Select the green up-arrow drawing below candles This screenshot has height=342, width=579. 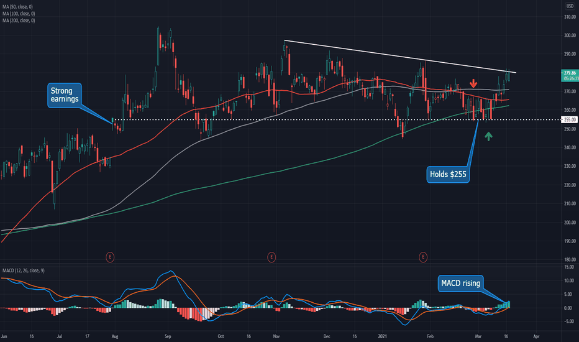[488, 136]
